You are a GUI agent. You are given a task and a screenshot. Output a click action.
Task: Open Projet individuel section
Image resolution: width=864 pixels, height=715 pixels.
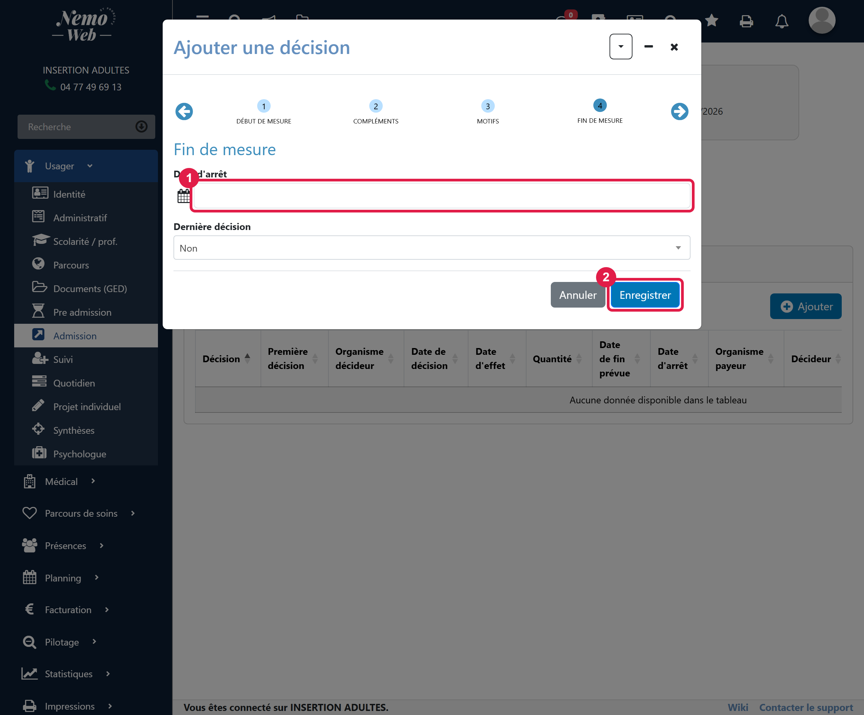(x=86, y=407)
